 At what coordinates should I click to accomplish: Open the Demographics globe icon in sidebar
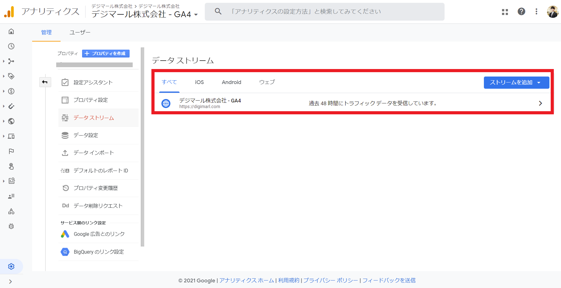click(x=11, y=121)
